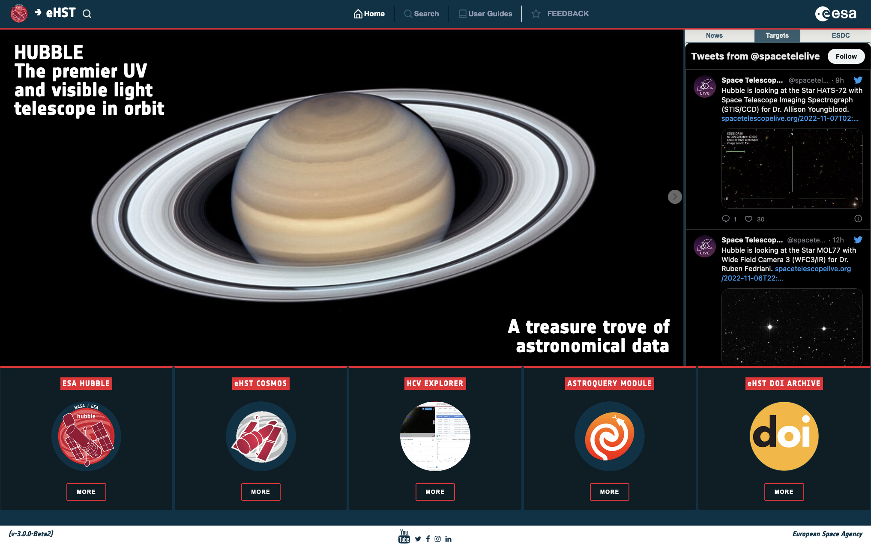Open the magnifier search icon beside eHST

click(x=87, y=14)
